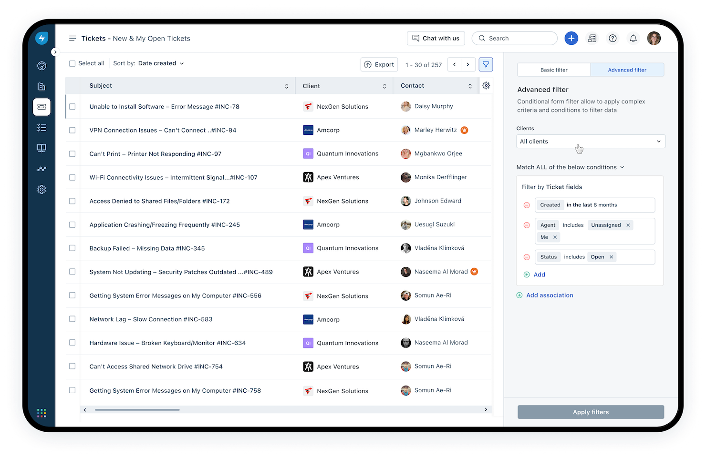The width and height of the screenshot is (706, 458).
Task: Click the blue plus button to create new
Action: coord(571,38)
